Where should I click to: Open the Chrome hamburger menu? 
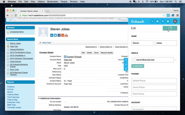[177, 15]
